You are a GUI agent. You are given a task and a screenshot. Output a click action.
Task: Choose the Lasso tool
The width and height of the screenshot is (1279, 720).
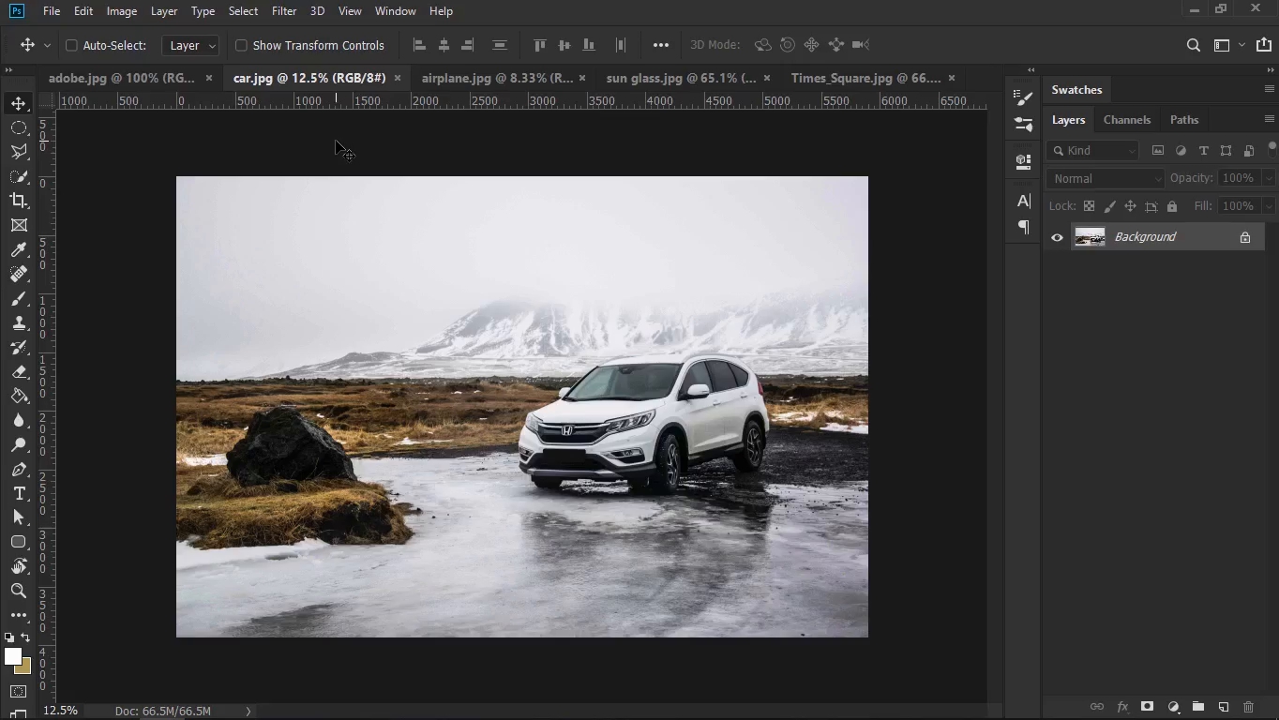[x=19, y=152]
